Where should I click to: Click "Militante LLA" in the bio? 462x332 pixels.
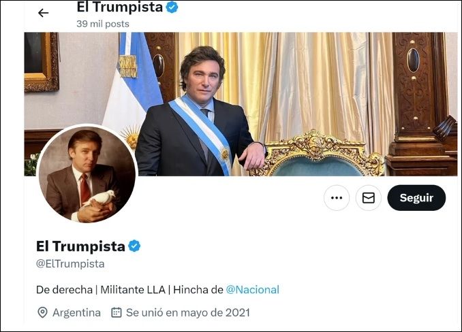coord(132,290)
